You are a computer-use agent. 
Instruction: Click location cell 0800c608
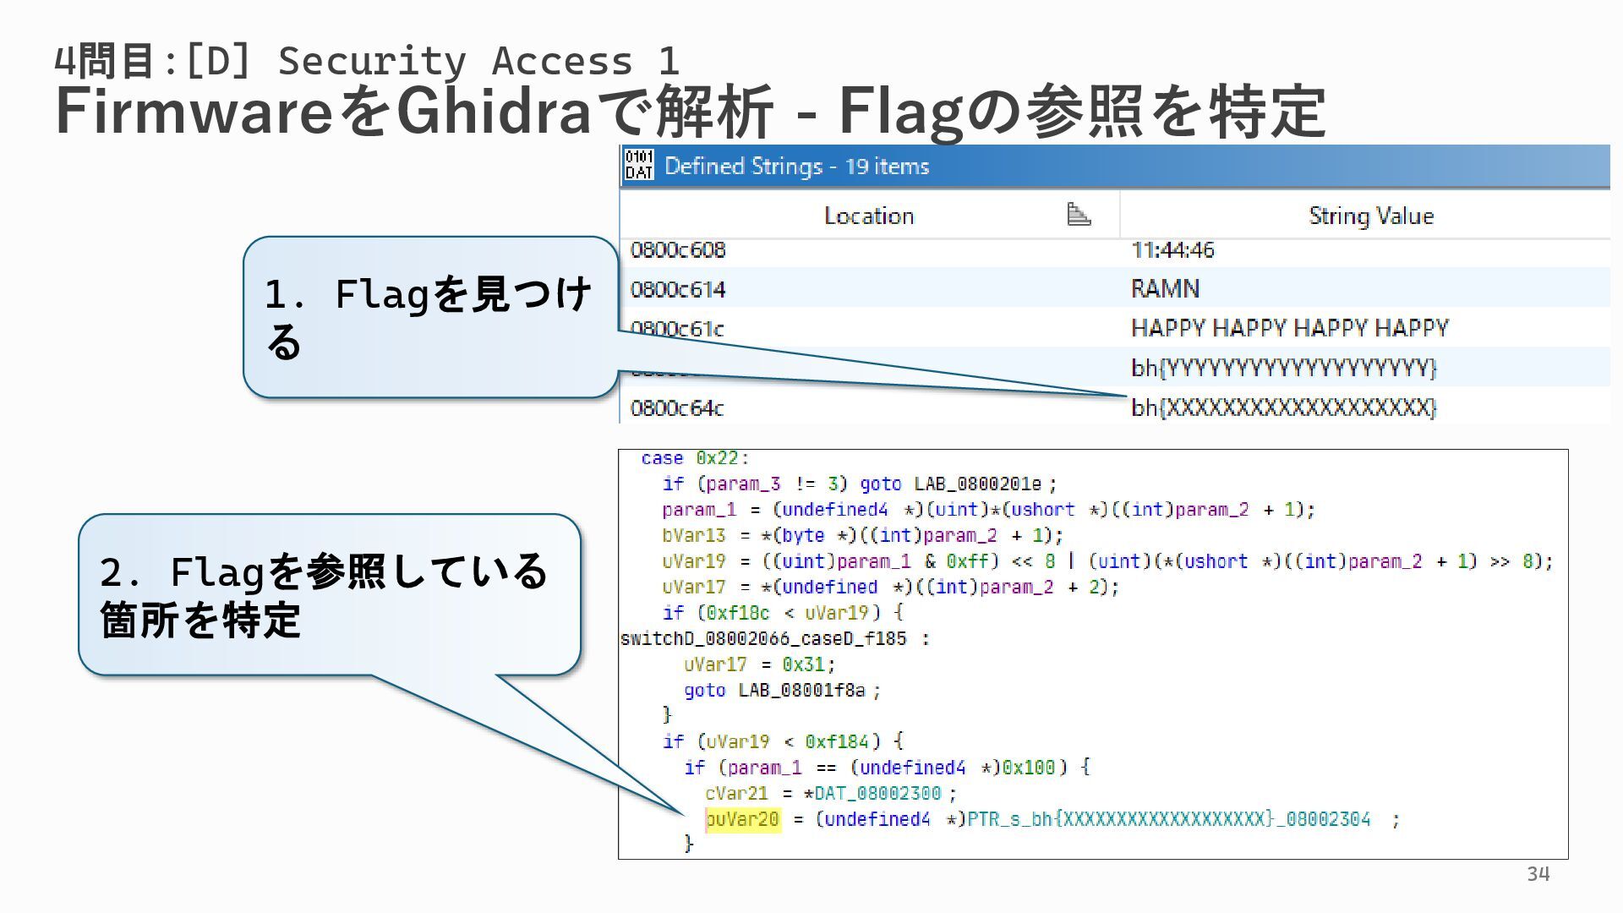click(x=678, y=250)
